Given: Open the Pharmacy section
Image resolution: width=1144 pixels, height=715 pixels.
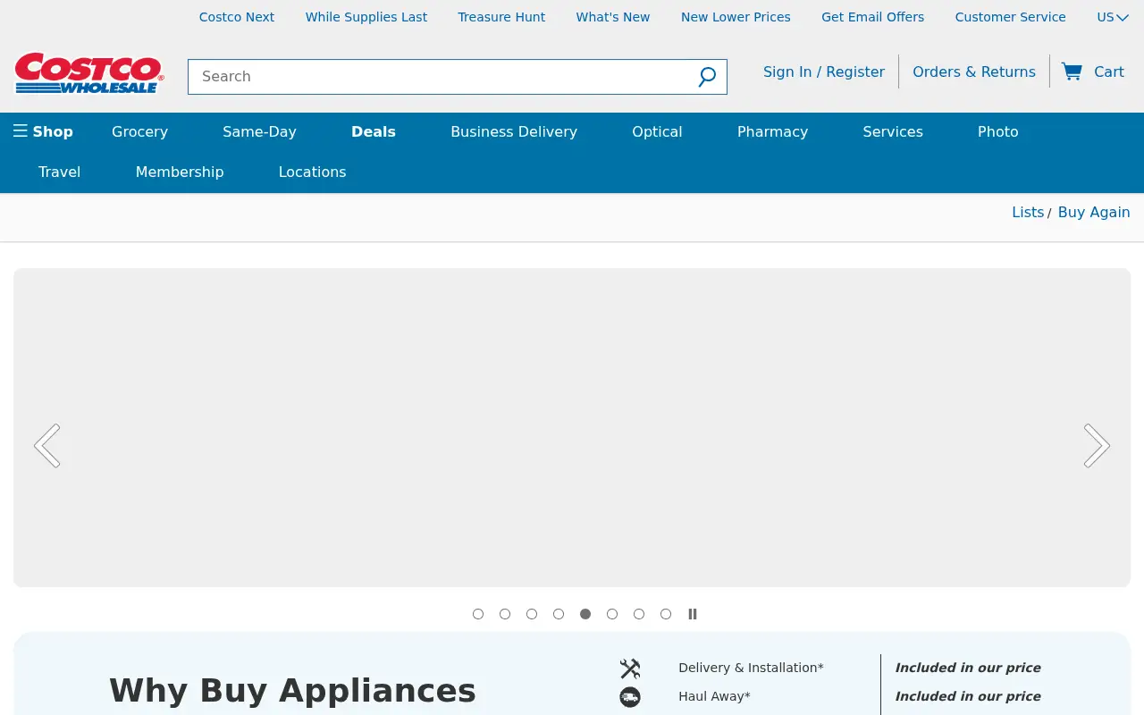Looking at the screenshot, I should point(772,131).
